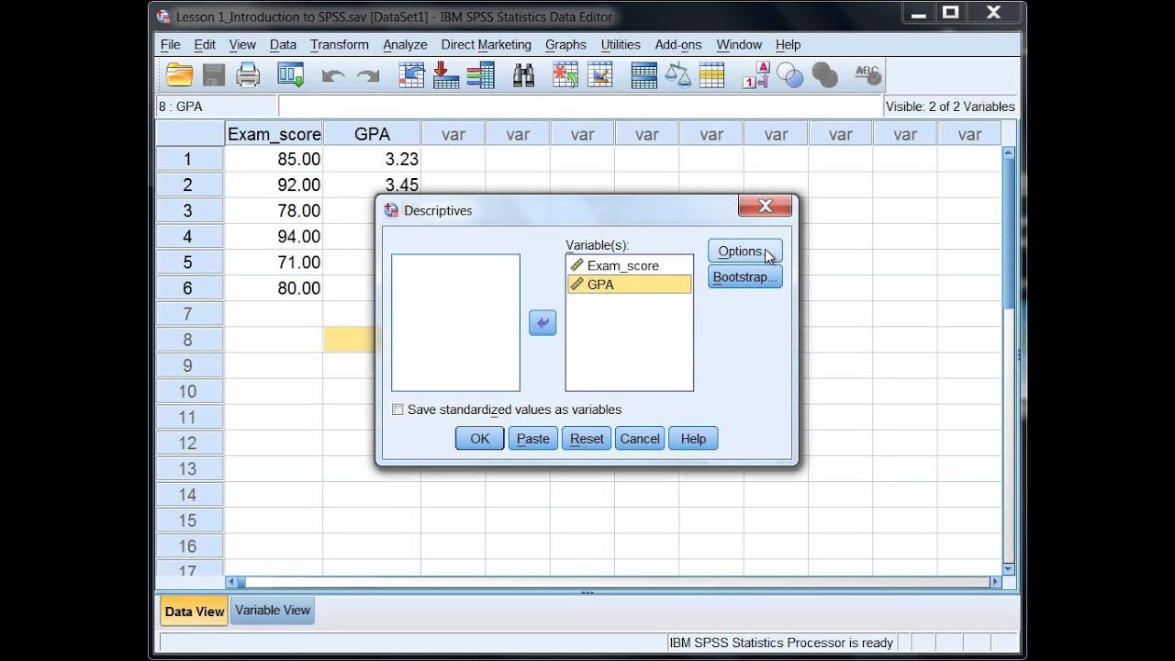Image resolution: width=1175 pixels, height=661 pixels.
Task: Click the Show all variables icon
Action: pos(825,75)
